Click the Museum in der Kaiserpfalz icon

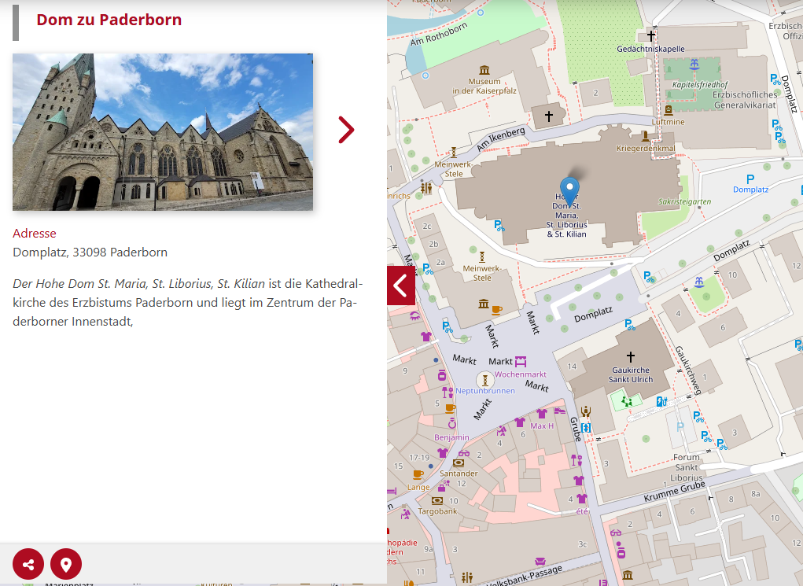484,70
